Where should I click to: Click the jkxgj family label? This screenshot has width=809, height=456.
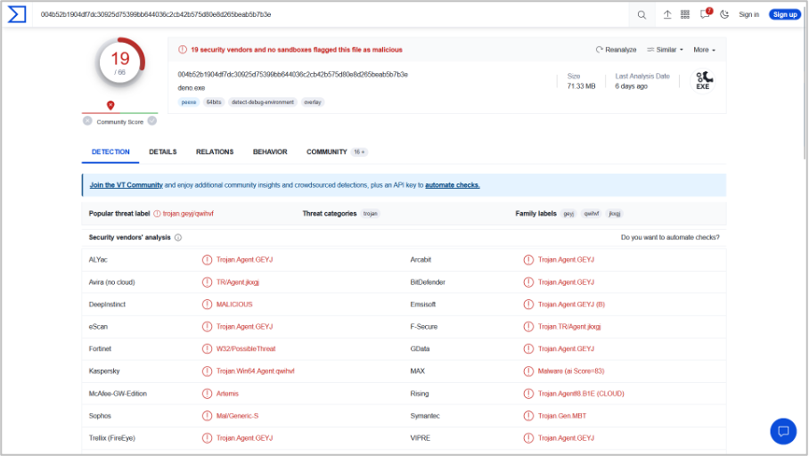click(x=615, y=214)
